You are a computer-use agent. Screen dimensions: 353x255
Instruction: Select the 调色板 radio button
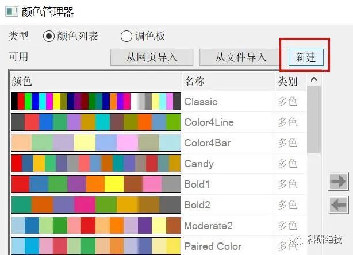pyautogui.click(x=126, y=36)
